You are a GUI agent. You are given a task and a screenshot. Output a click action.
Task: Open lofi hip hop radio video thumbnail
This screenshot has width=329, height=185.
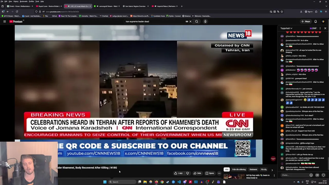[234, 177]
